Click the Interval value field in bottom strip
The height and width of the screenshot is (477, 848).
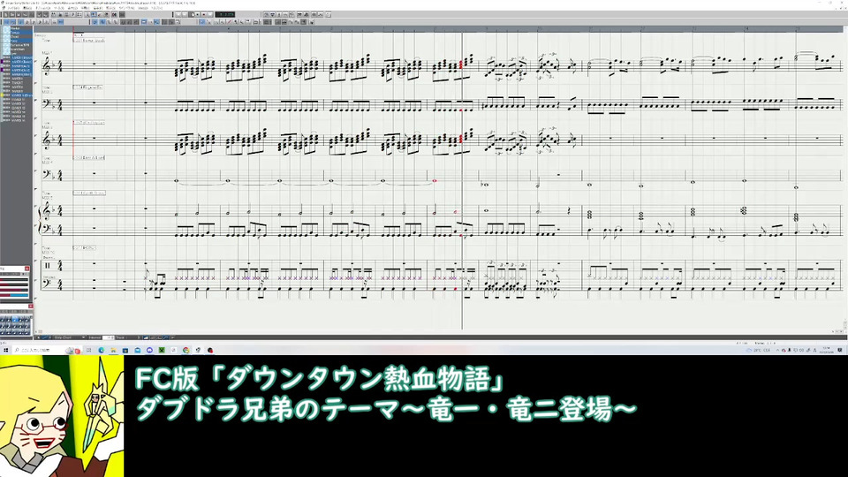pos(108,337)
